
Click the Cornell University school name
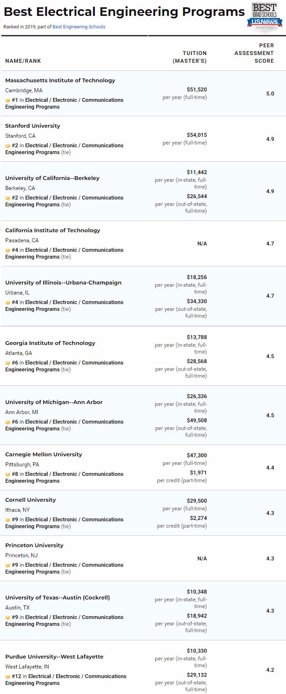click(x=30, y=500)
